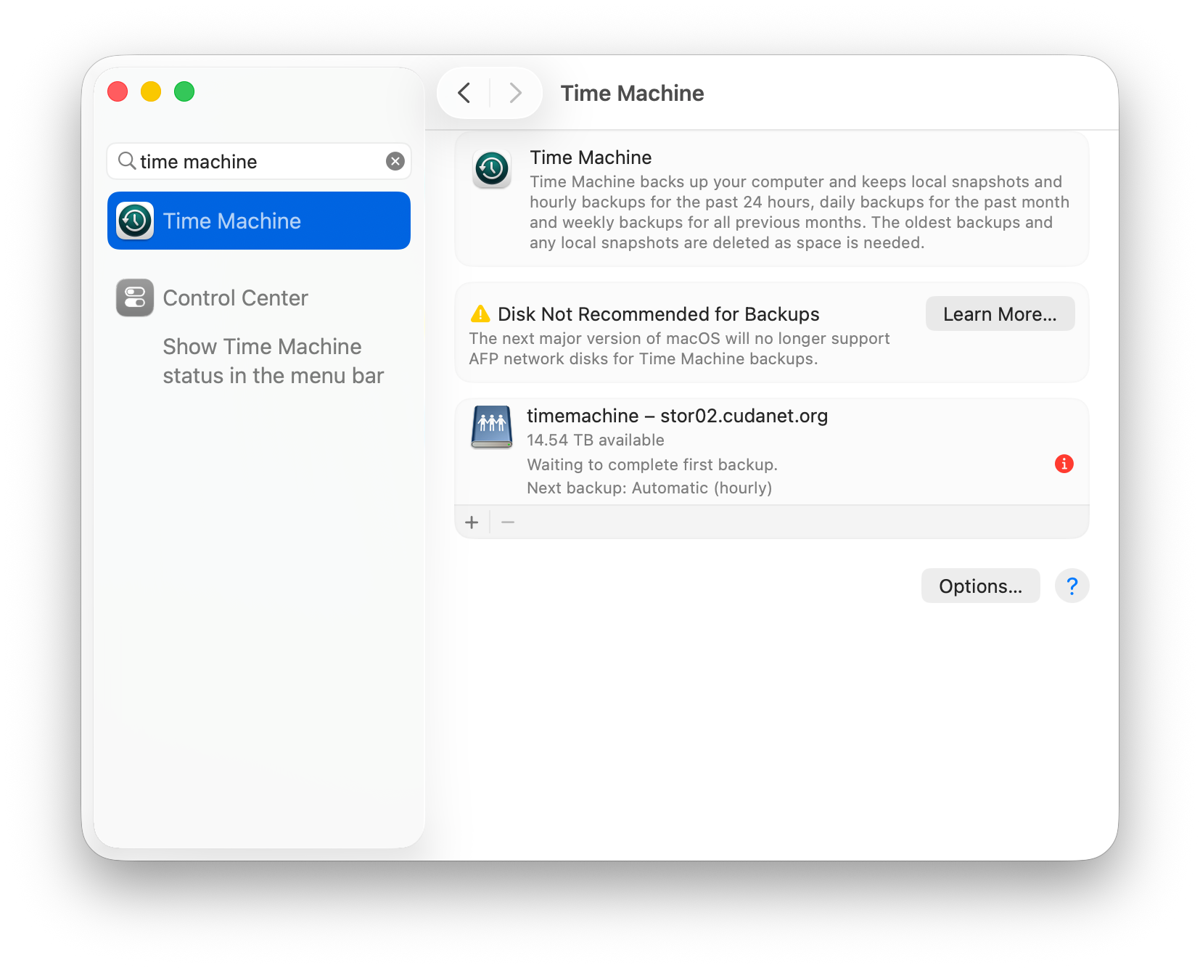
Task: Click the network disk icon for timemachine
Action: tap(492, 427)
